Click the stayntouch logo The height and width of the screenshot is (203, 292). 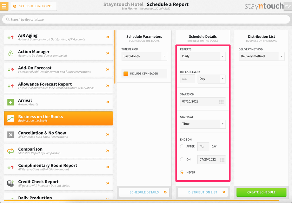(x=264, y=6)
